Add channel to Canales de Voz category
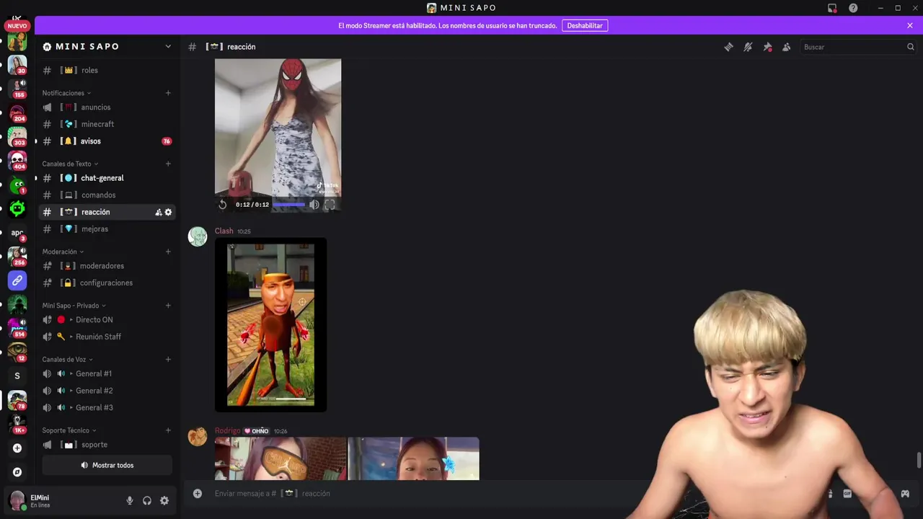Image resolution: width=923 pixels, height=519 pixels. 168,359
